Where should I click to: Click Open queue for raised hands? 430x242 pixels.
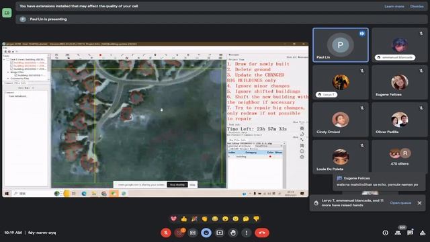tap(400, 203)
